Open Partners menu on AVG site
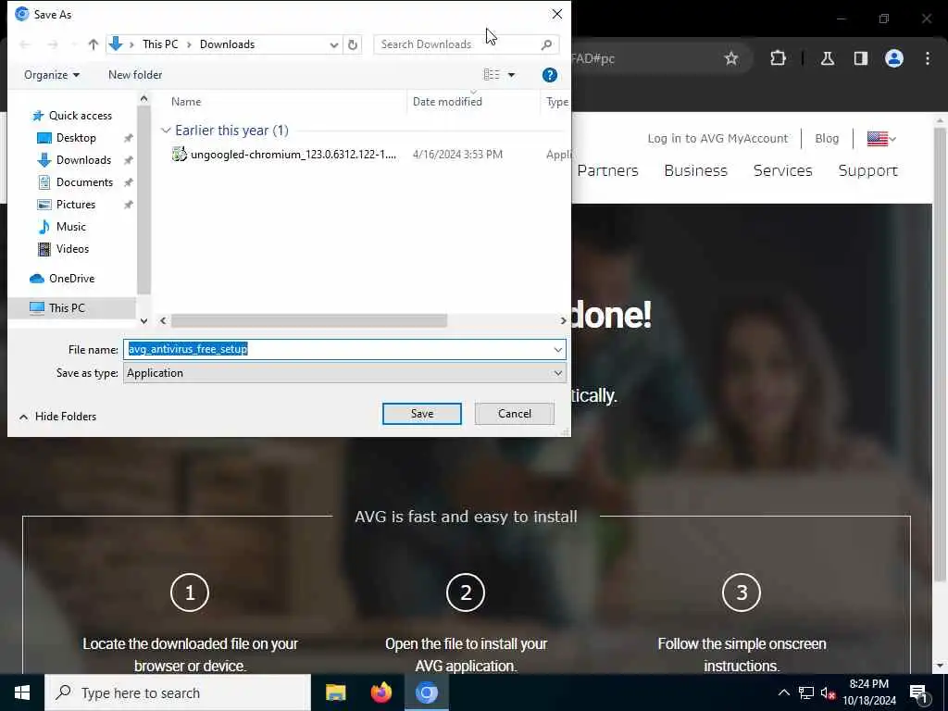 click(607, 171)
